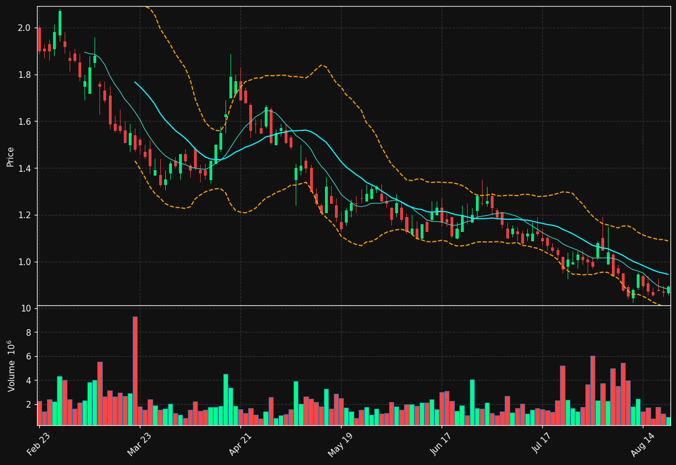Click the "Apr 21" date label
This screenshot has width=676, height=465.
pos(240,444)
